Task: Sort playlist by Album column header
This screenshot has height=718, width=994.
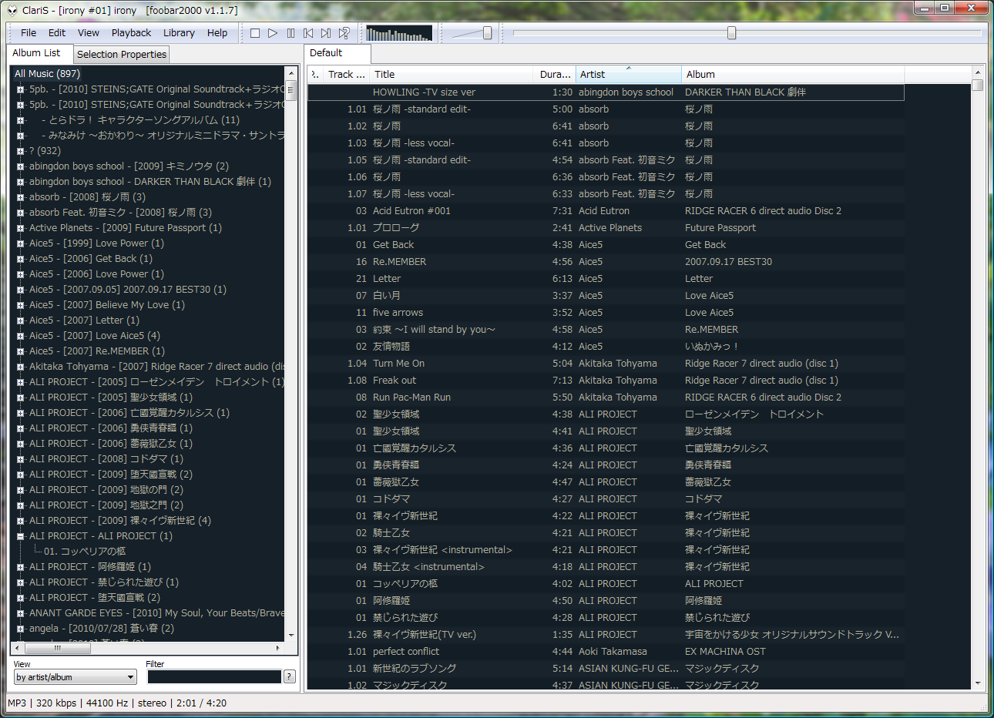Action: [793, 75]
